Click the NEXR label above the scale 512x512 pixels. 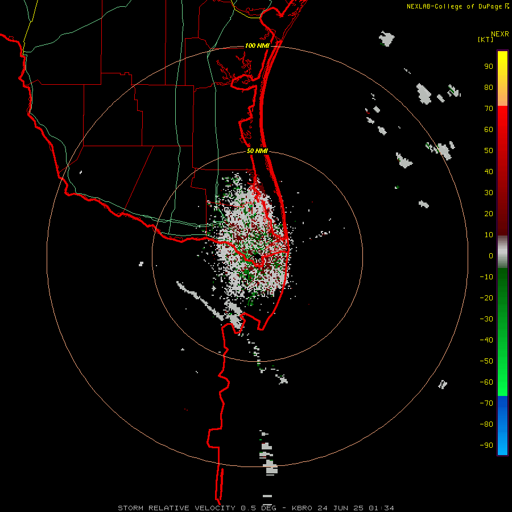point(500,34)
